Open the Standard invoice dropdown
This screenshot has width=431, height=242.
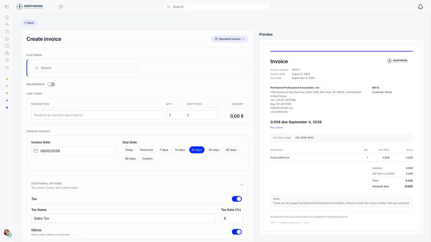(230, 39)
